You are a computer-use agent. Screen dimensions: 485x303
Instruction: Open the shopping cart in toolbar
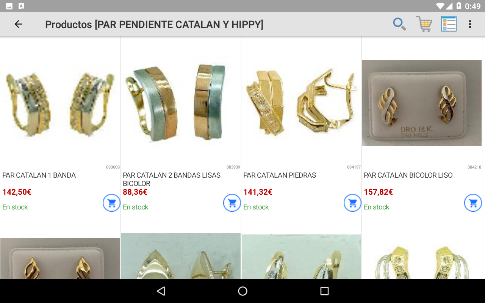pyautogui.click(x=424, y=24)
